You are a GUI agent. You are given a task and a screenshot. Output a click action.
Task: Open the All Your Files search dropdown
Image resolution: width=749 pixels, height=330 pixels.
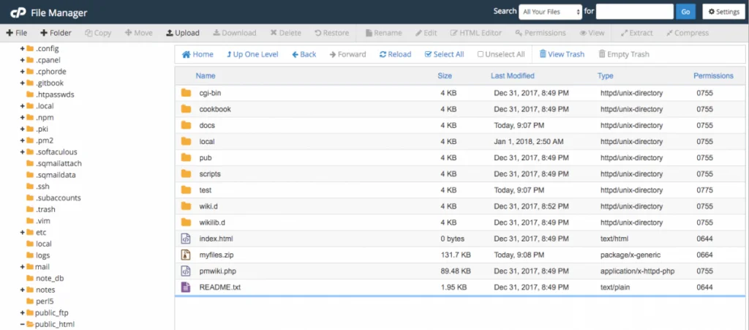tap(550, 12)
